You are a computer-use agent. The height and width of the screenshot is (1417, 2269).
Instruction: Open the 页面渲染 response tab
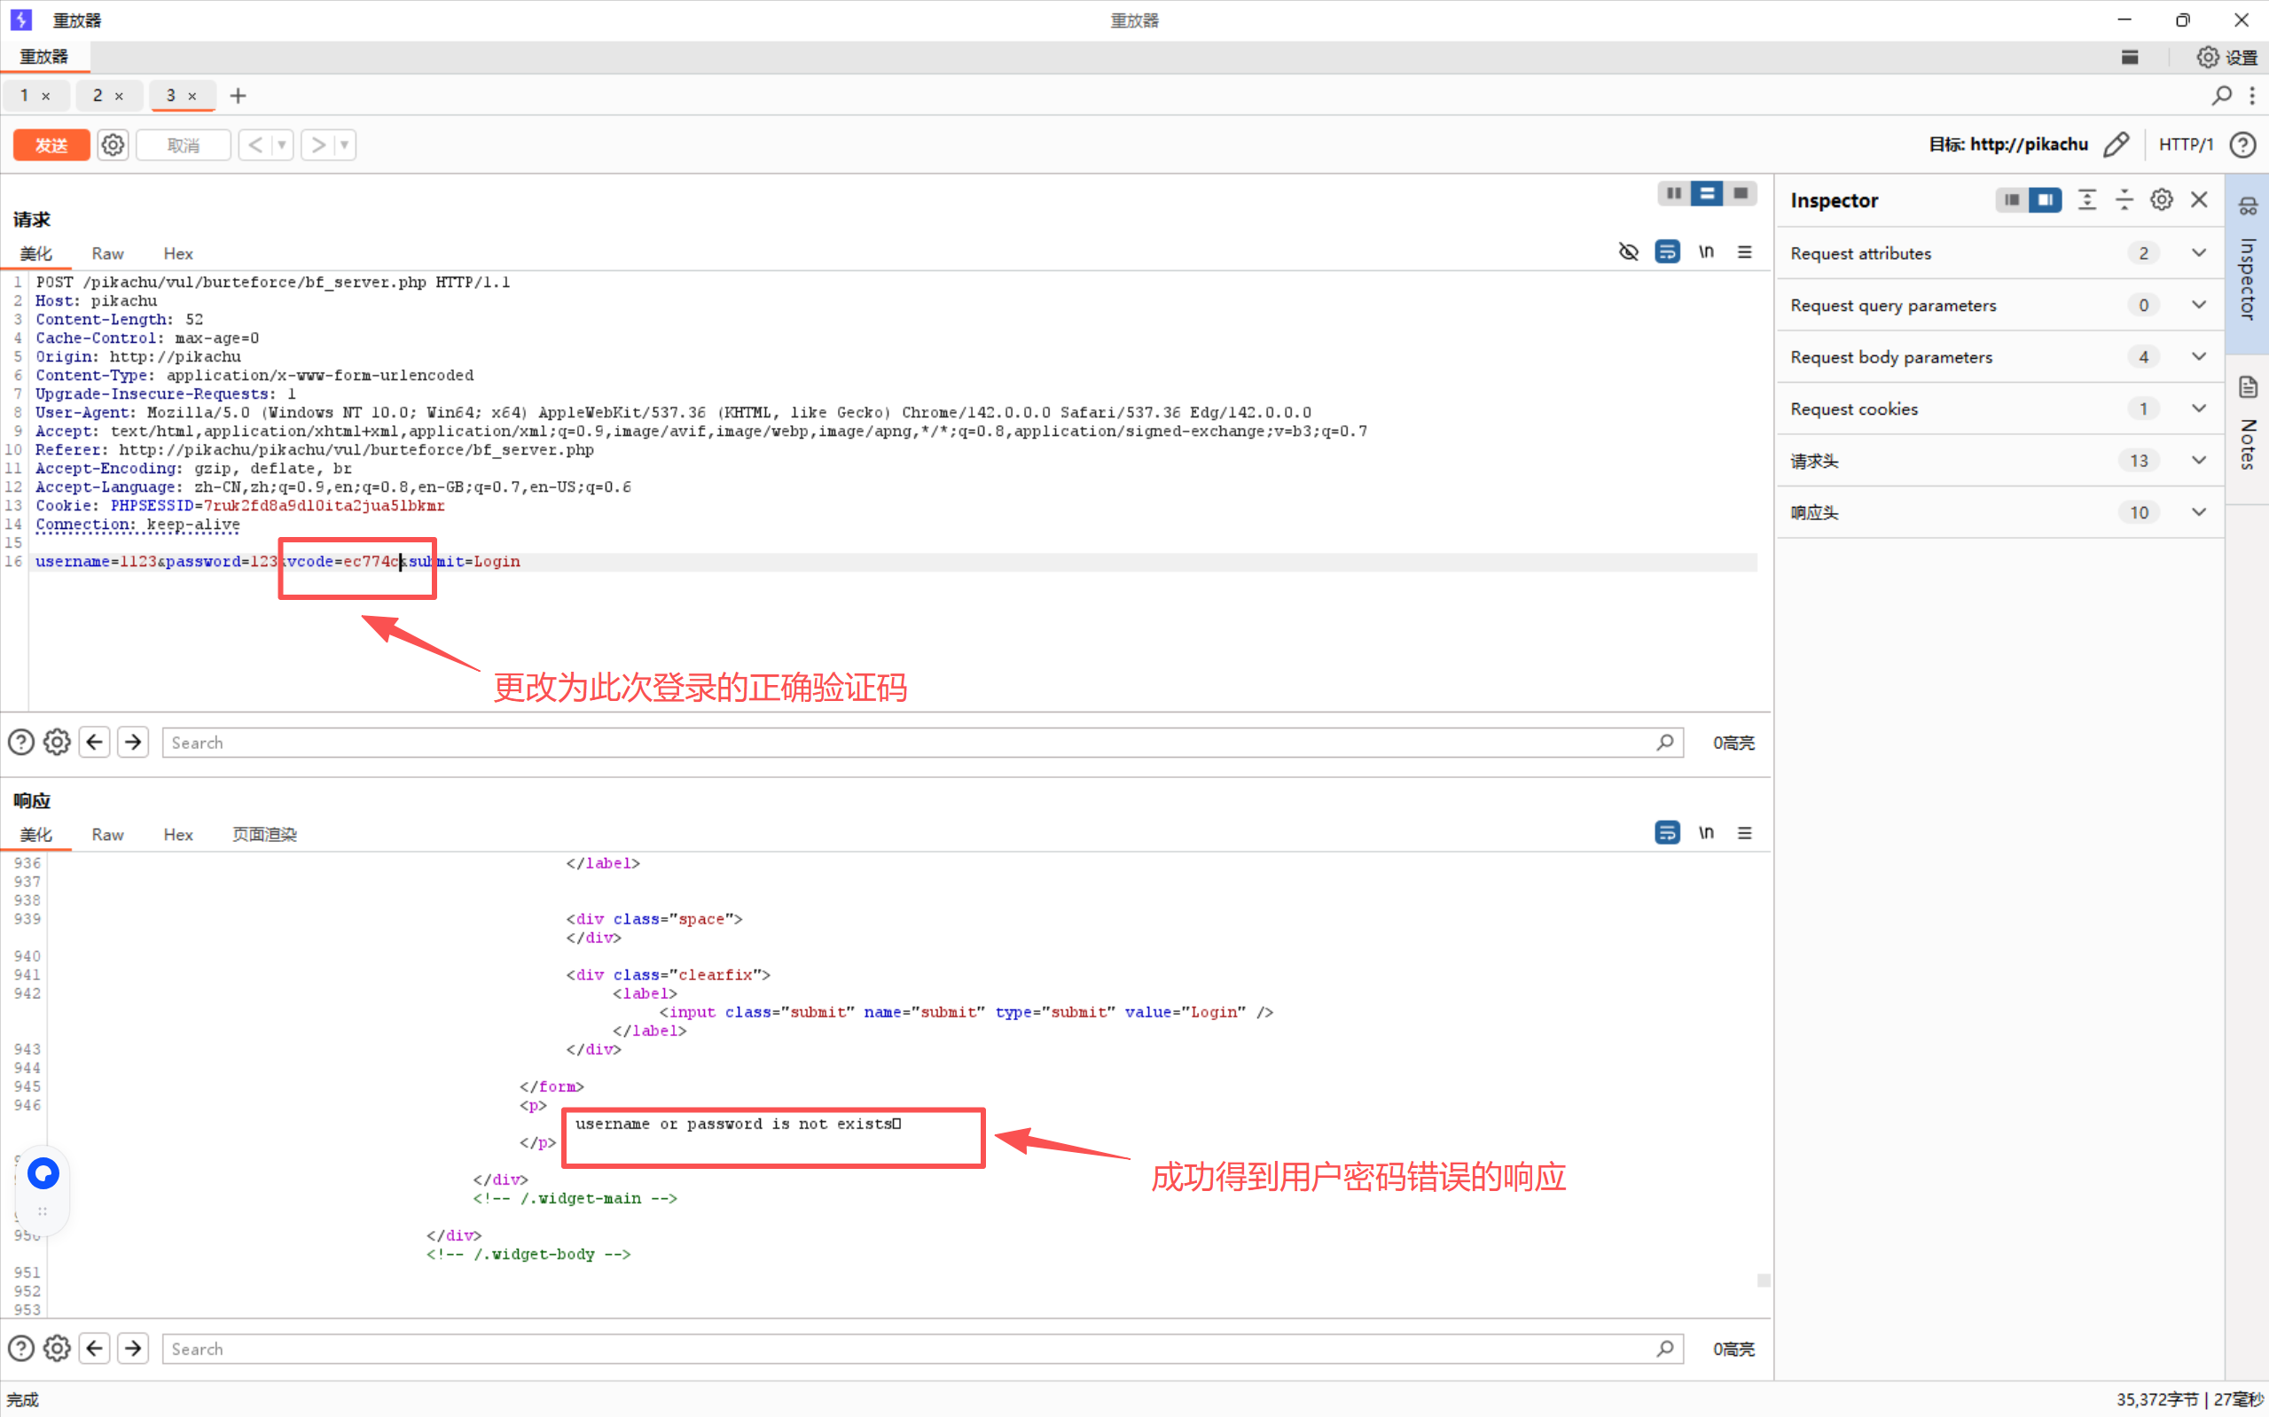pos(264,834)
